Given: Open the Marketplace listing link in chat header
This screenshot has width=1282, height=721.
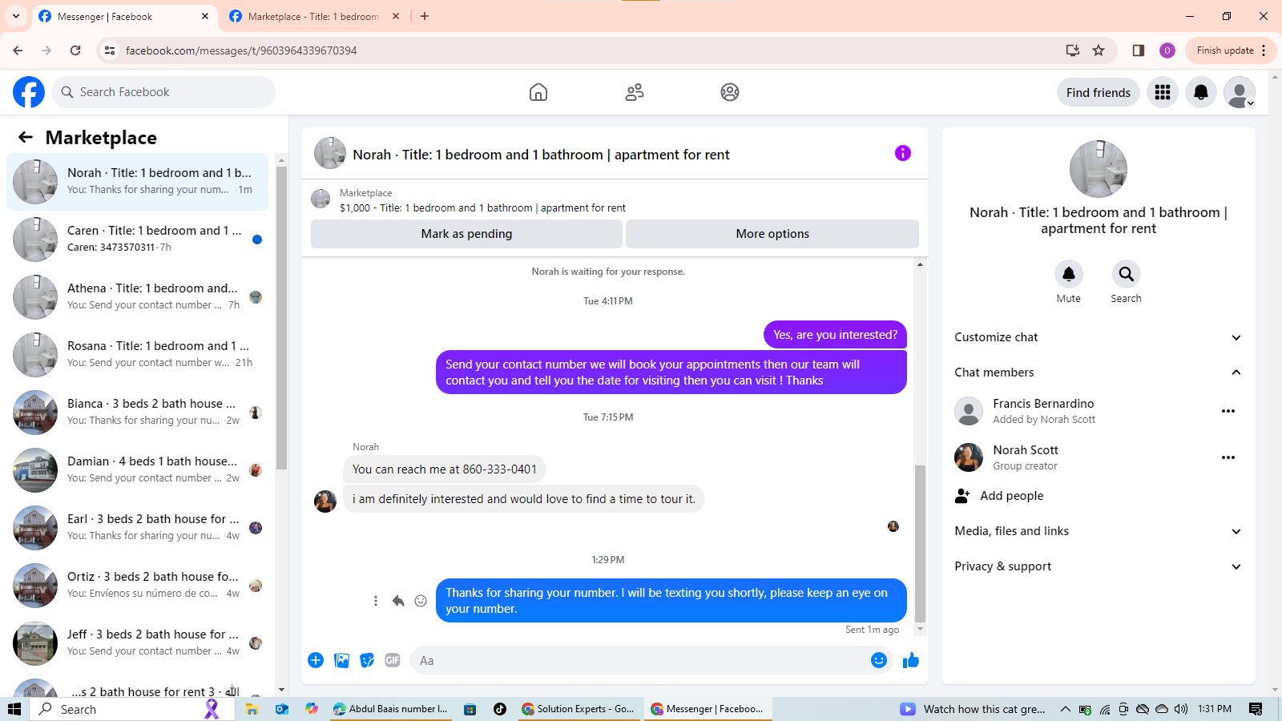Looking at the screenshot, I should click(x=482, y=208).
